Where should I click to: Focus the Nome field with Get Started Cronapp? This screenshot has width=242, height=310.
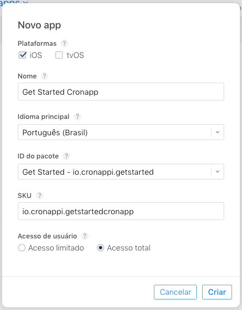pos(121,92)
